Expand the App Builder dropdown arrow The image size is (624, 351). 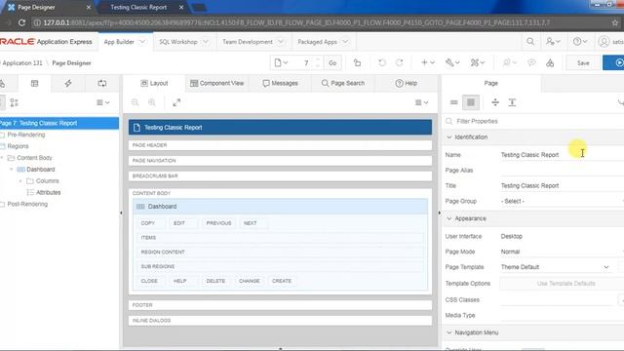(142, 42)
